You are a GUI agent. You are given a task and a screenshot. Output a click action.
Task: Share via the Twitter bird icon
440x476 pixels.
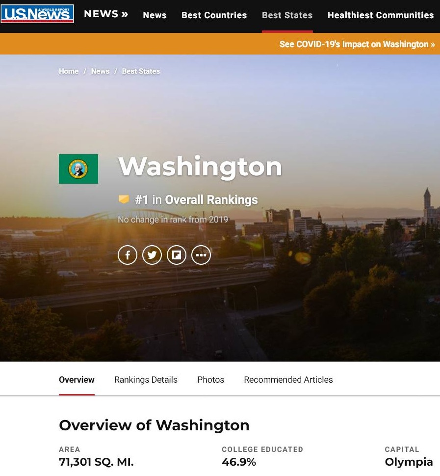pyautogui.click(x=152, y=255)
